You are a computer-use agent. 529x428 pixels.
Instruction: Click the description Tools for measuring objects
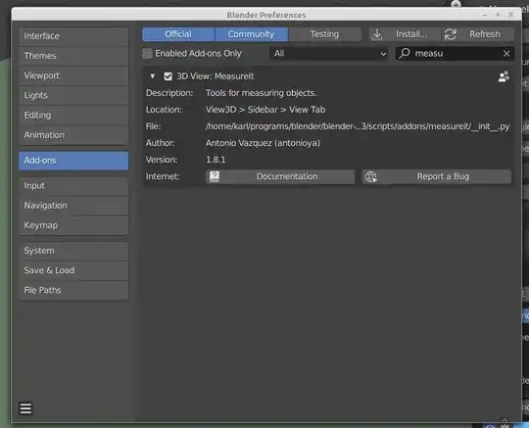click(x=262, y=93)
